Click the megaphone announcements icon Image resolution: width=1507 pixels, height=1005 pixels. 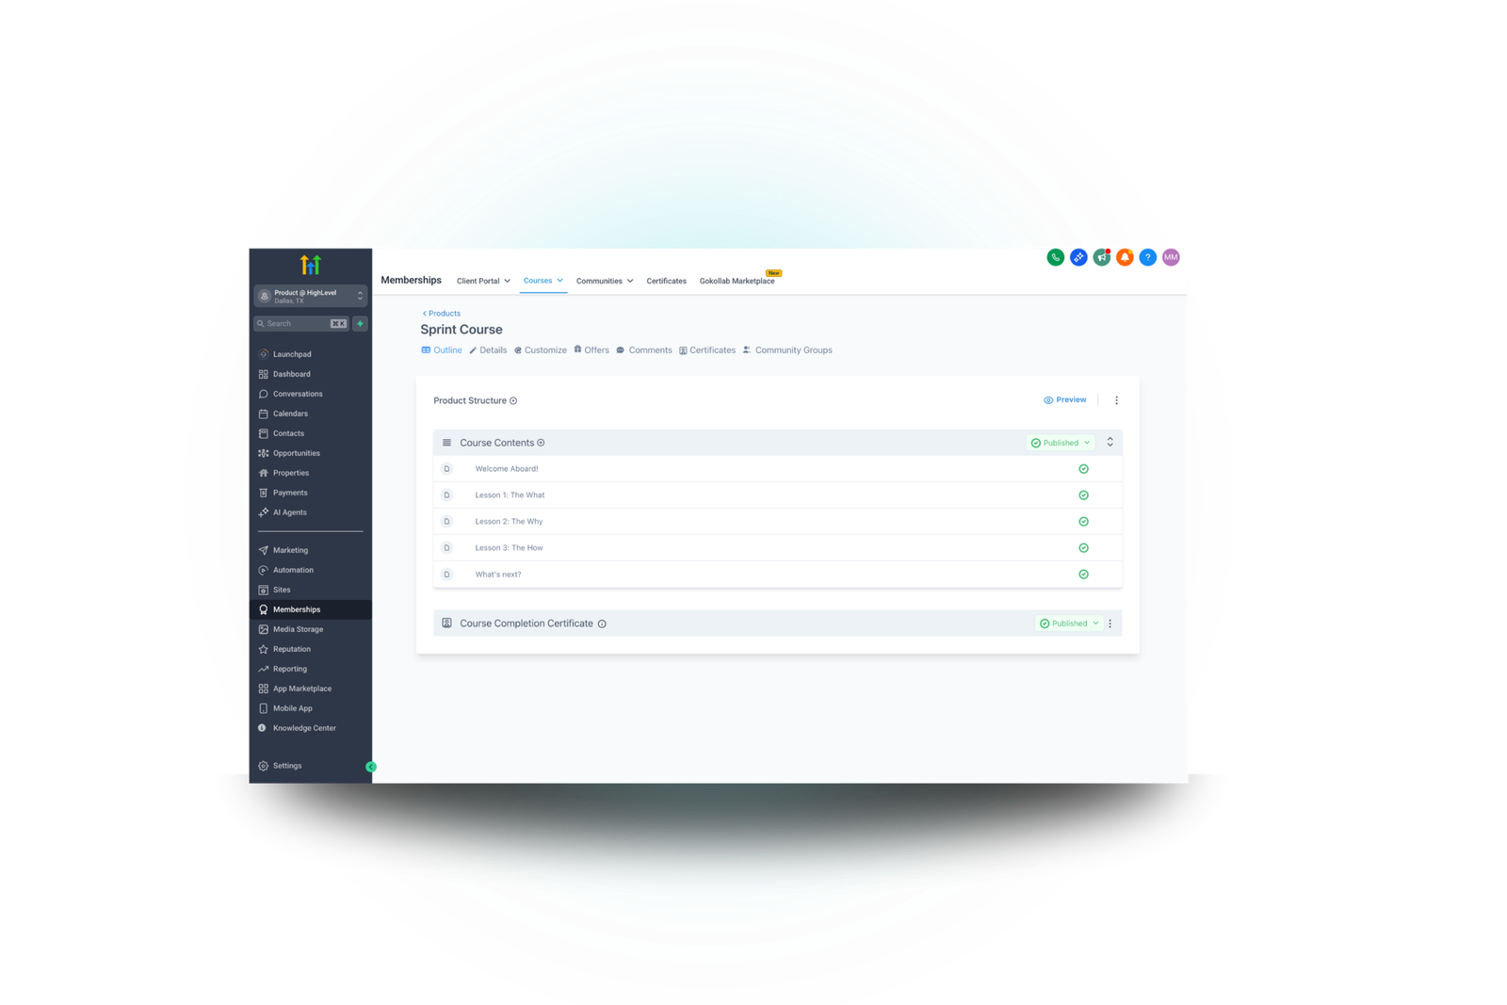click(1101, 257)
